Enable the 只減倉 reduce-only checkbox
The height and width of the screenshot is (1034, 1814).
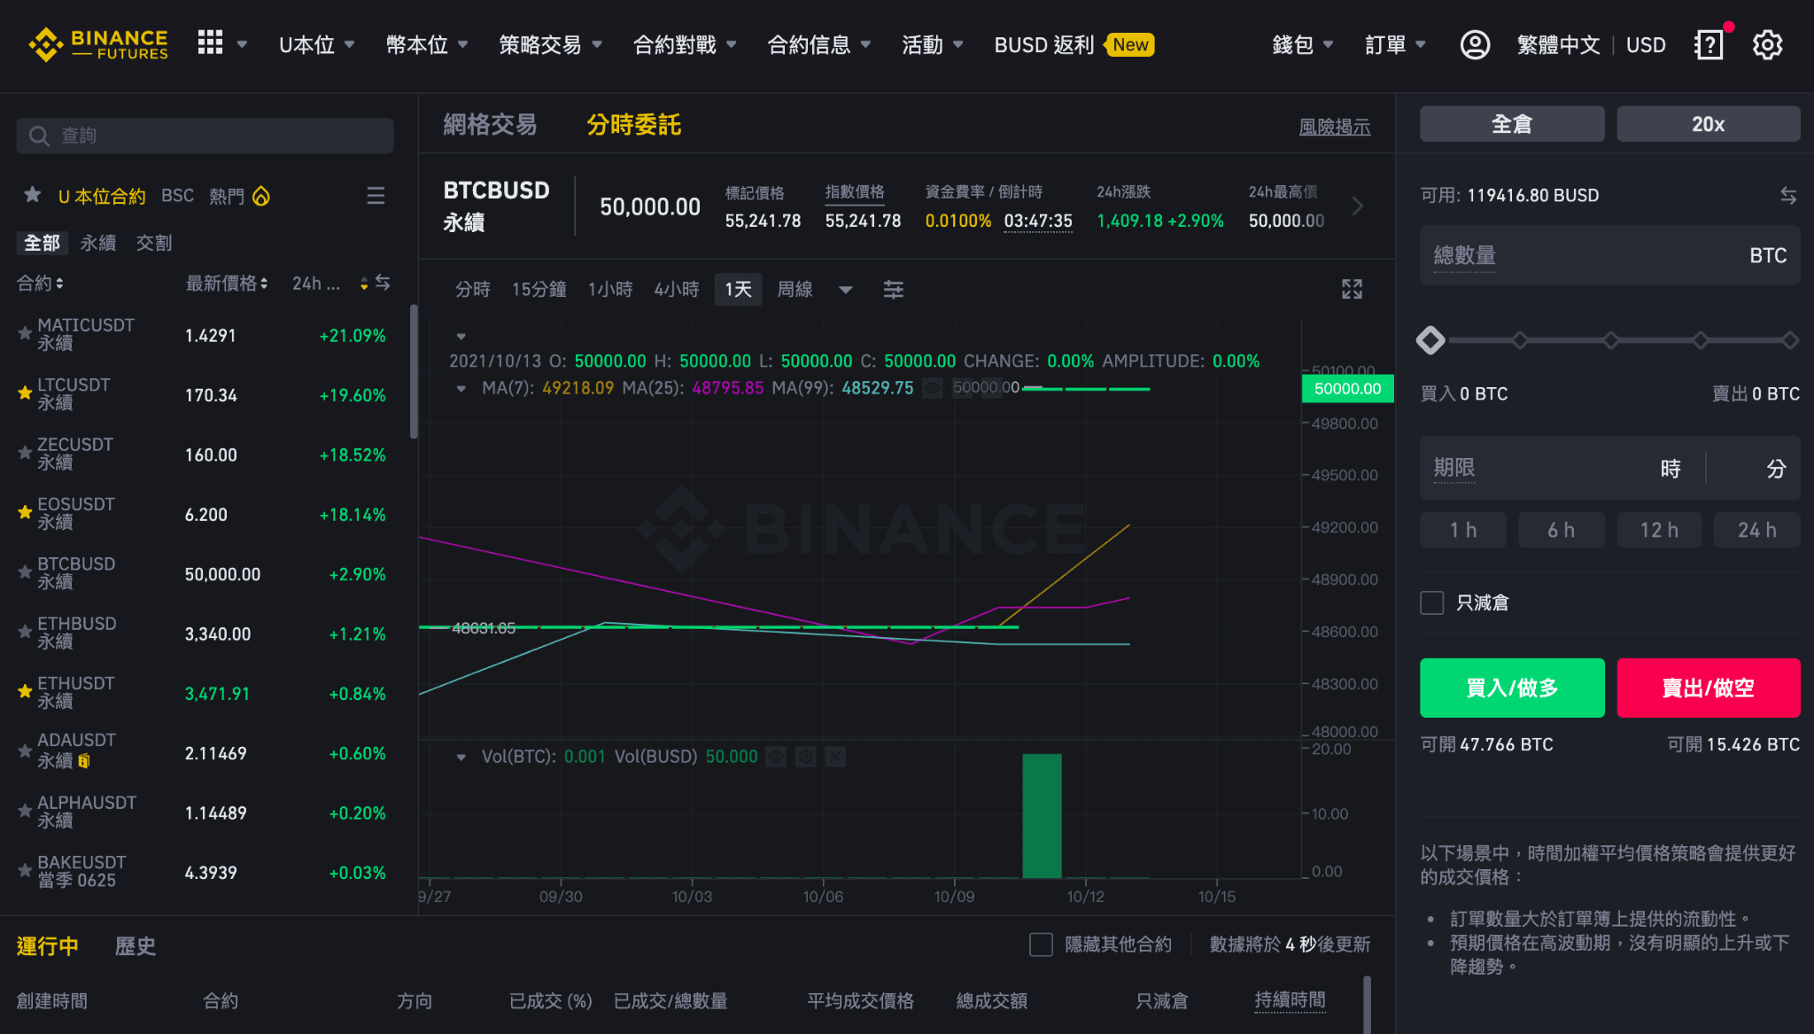point(1432,603)
